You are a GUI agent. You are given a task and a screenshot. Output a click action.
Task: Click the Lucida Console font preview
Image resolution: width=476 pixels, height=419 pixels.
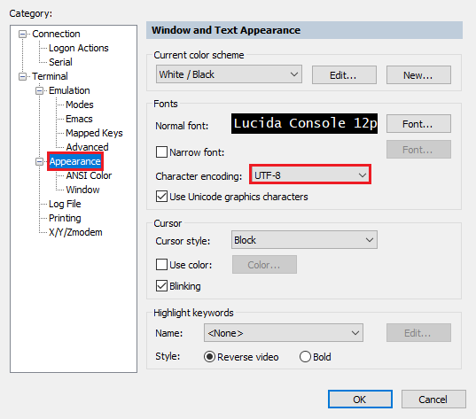point(305,123)
